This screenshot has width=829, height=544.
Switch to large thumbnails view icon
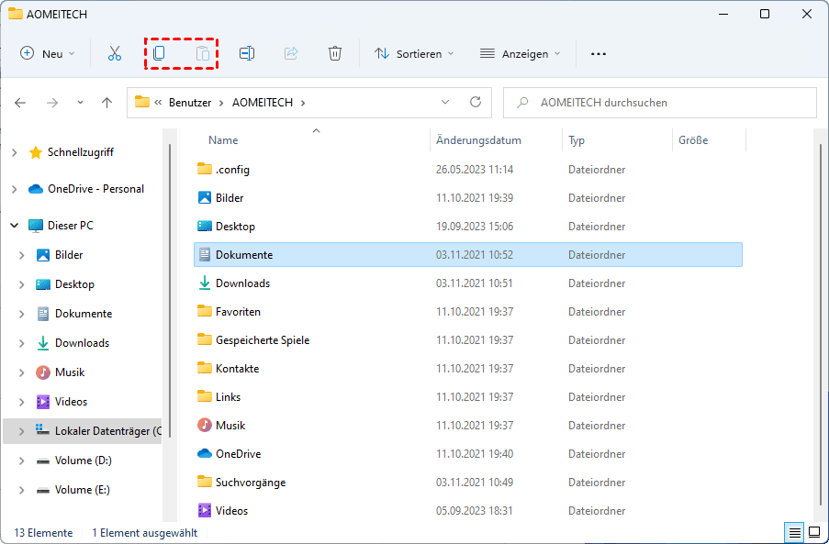click(x=814, y=532)
